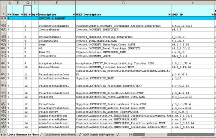Click the last sheet navigation arrow
Screen dimensions: 216x138
pos(5,135)
